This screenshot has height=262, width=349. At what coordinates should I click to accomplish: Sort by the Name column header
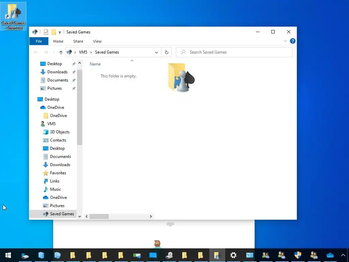[95, 64]
